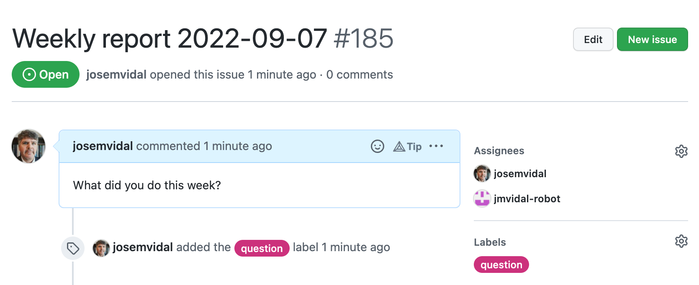Click josemvidal's large avatar beside comment
The height and width of the screenshot is (285, 699).
(x=28, y=146)
